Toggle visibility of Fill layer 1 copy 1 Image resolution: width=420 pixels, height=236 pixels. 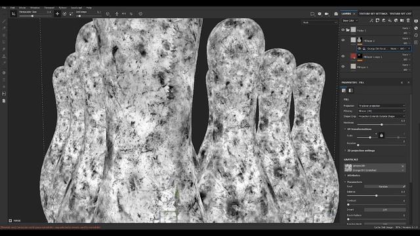(343, 56)
